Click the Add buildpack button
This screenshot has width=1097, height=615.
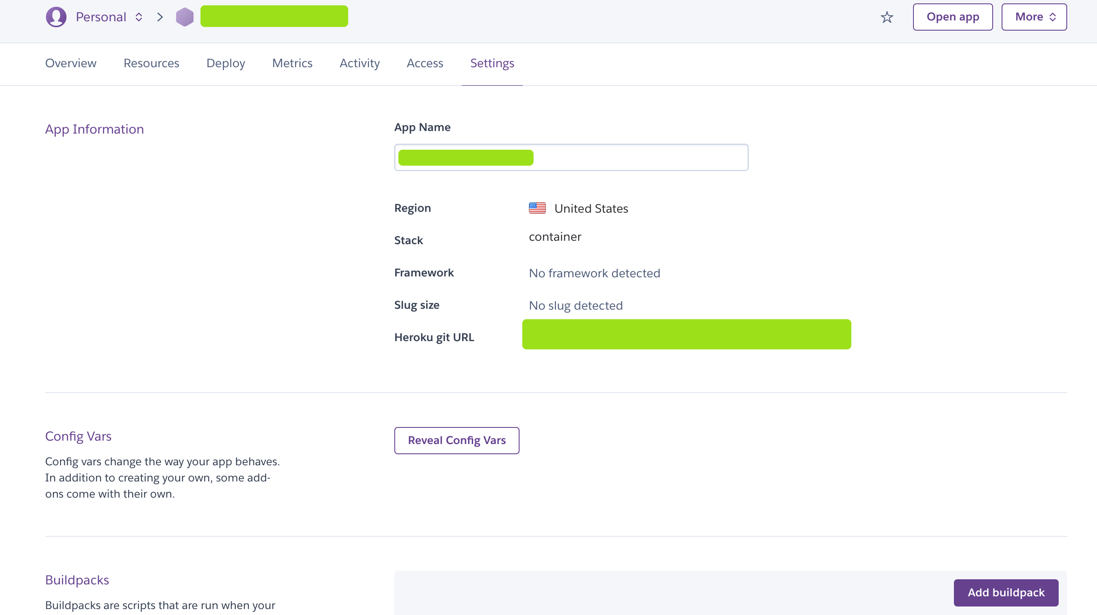coord(1006,592)
